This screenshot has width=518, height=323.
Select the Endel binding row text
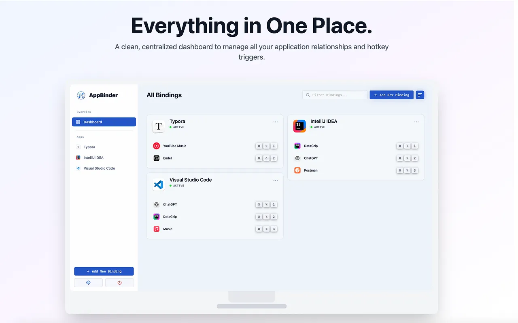[x=168, y=158]
